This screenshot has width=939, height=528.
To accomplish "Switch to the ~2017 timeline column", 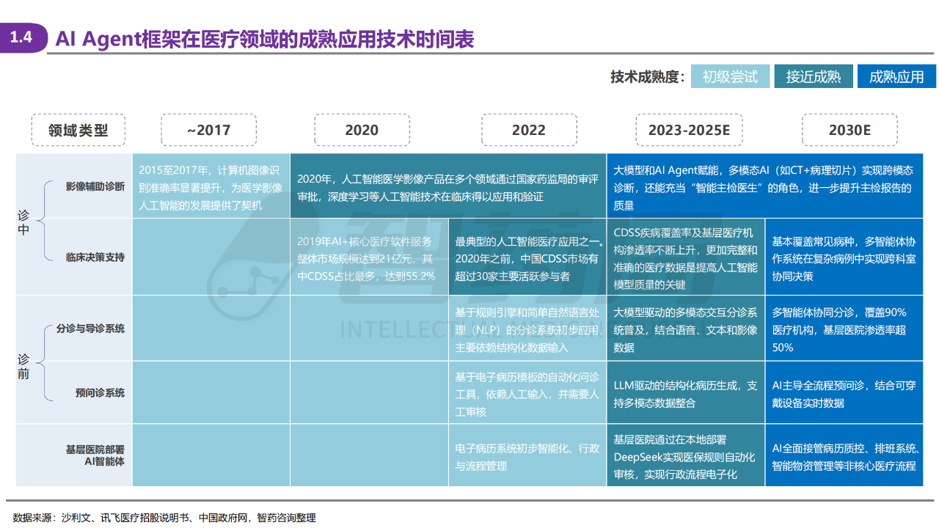I will [209, 130].
